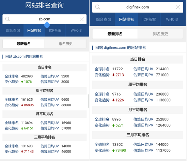Click digifinex monthly global rank 8995
The height and width of the screenshot is (161, 187).
coord(116,119)
